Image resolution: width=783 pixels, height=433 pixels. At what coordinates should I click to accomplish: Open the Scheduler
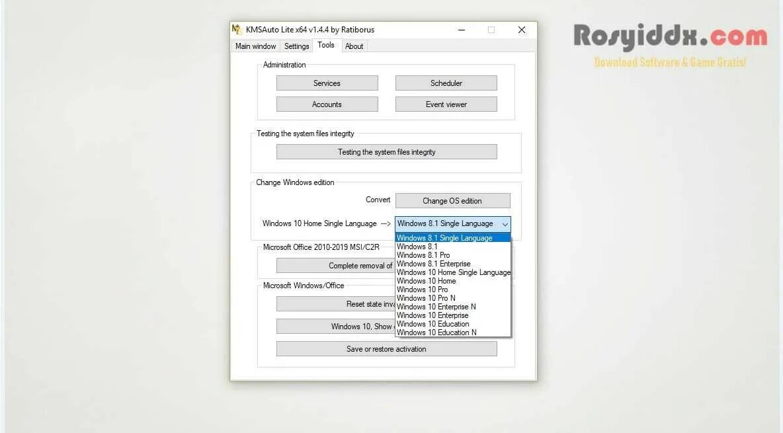coord(446,83)
